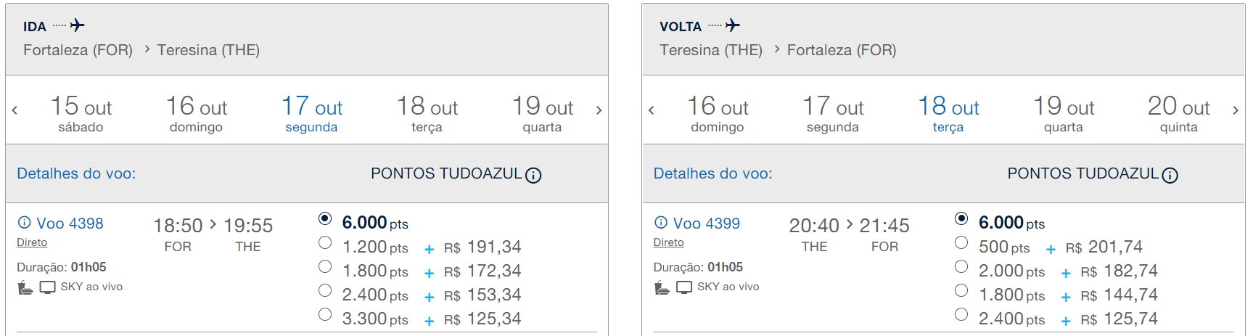Click info icon next to Voo 4399

661,223
